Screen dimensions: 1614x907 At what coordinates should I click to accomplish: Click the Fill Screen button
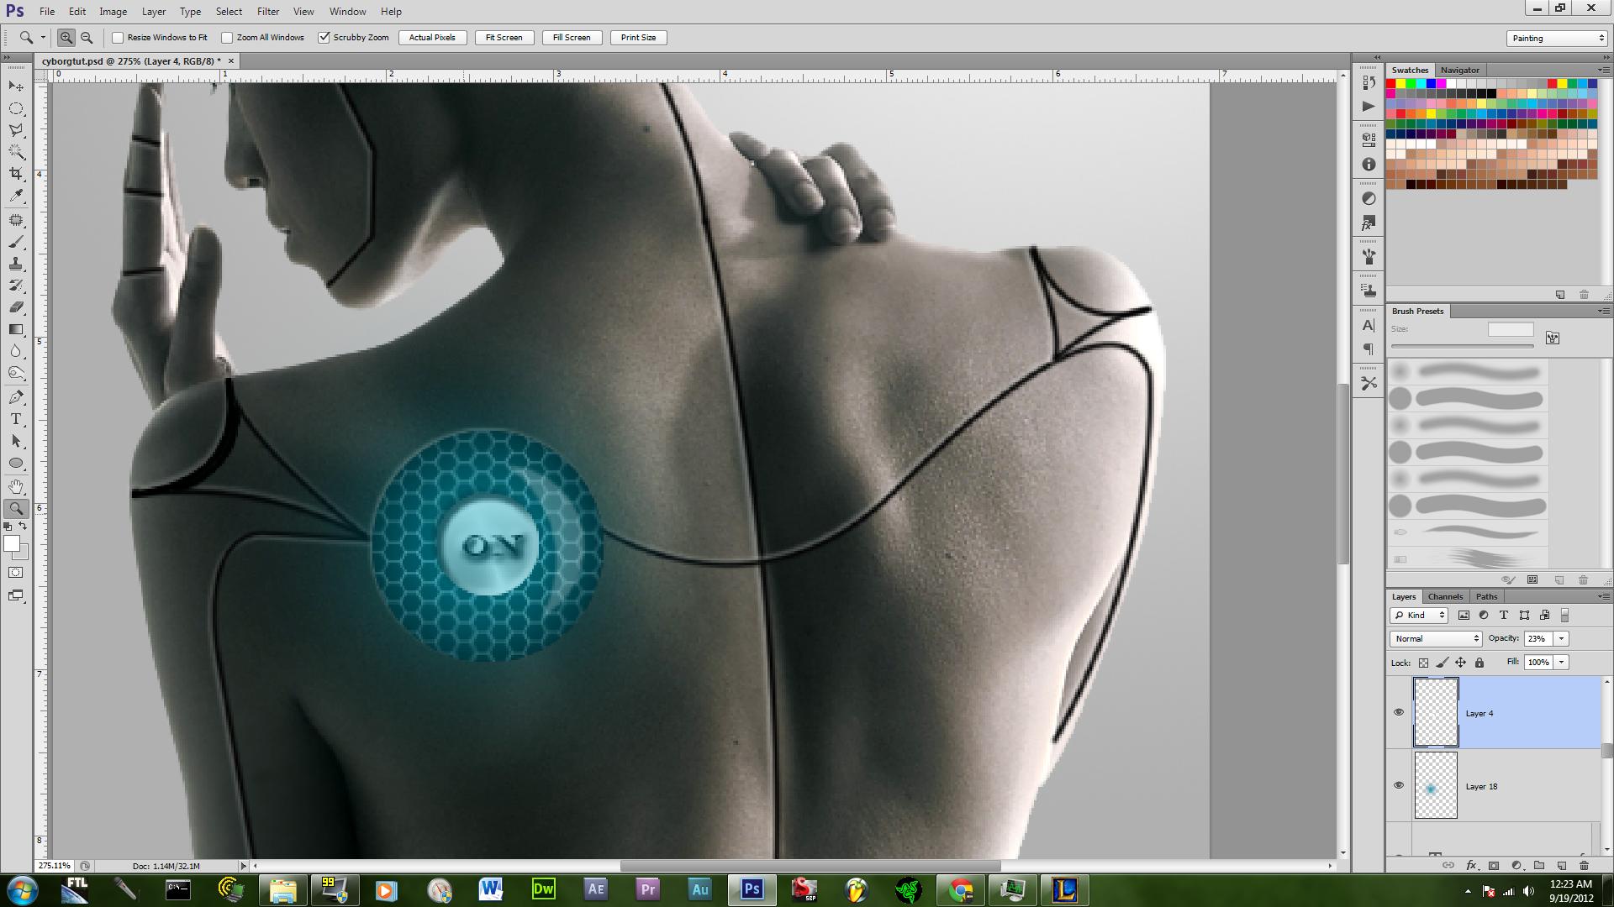tap(571, 38)
